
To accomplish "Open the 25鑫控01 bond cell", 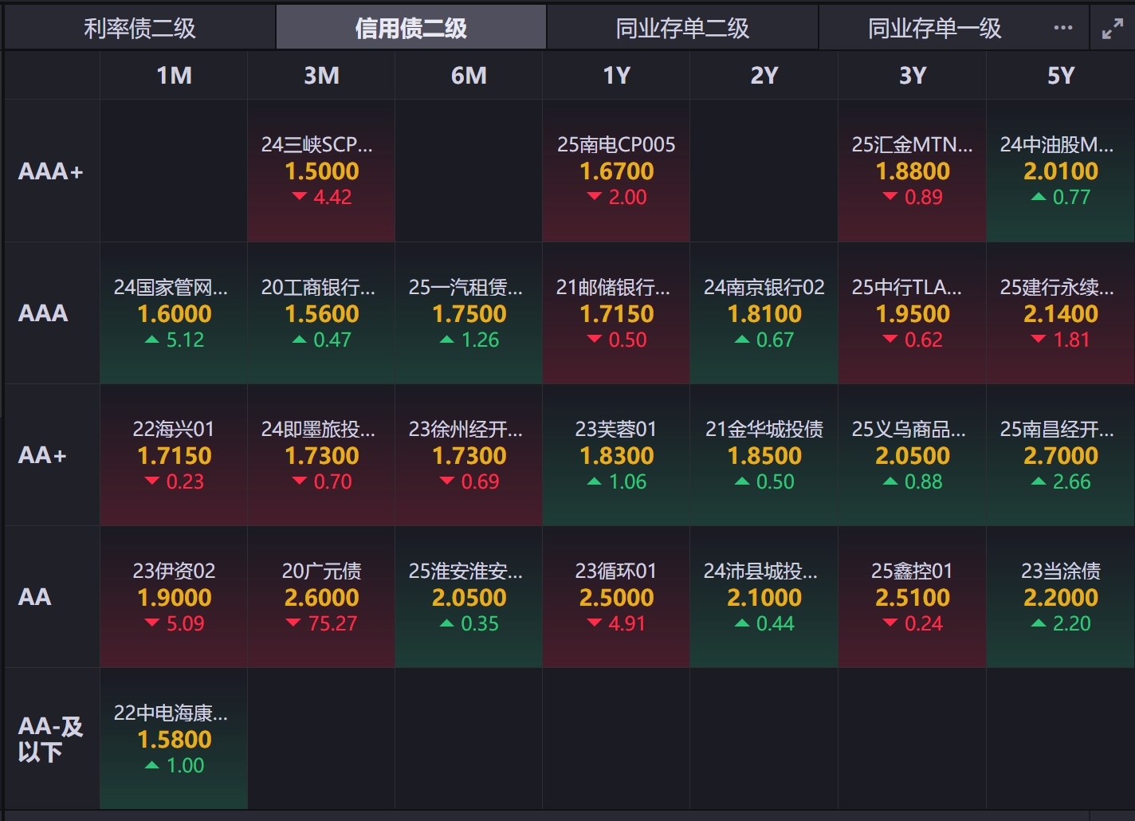I will click(913, 597).
